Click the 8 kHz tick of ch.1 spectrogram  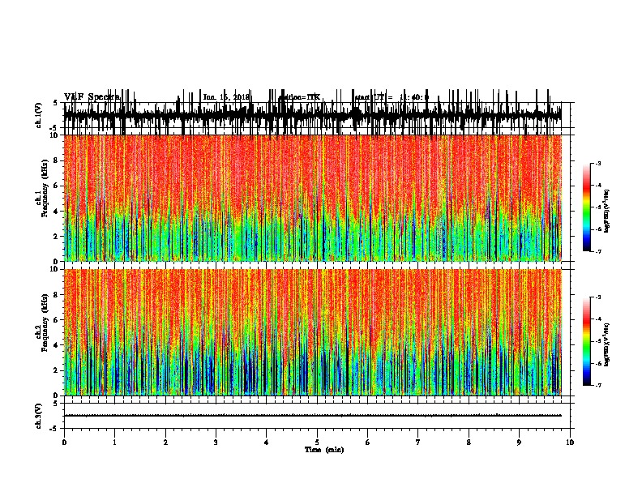pos(57,160)
